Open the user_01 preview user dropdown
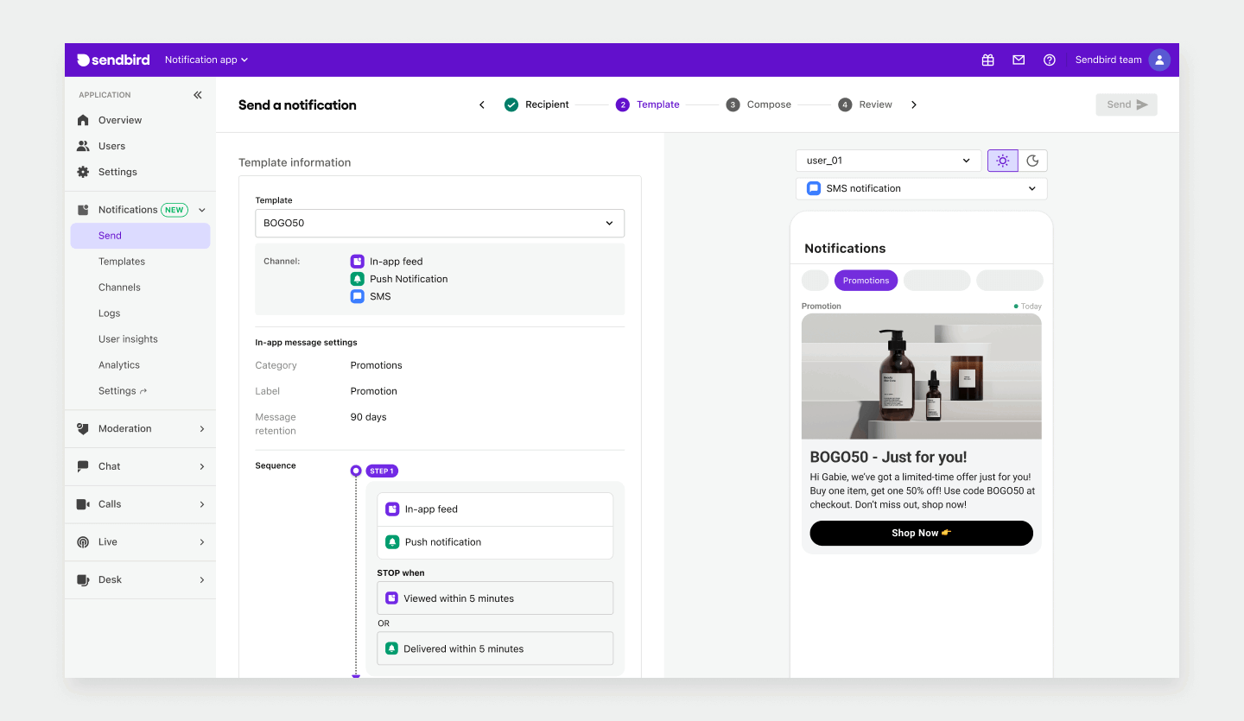The height and width of the screenshot is (721, 1244). (x=888, y=161)
